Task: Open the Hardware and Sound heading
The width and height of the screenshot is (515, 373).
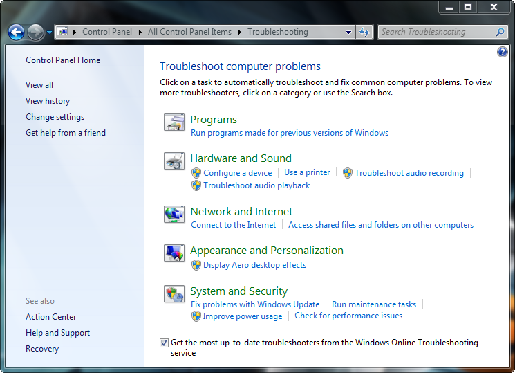Action: [x=241, y=158]
